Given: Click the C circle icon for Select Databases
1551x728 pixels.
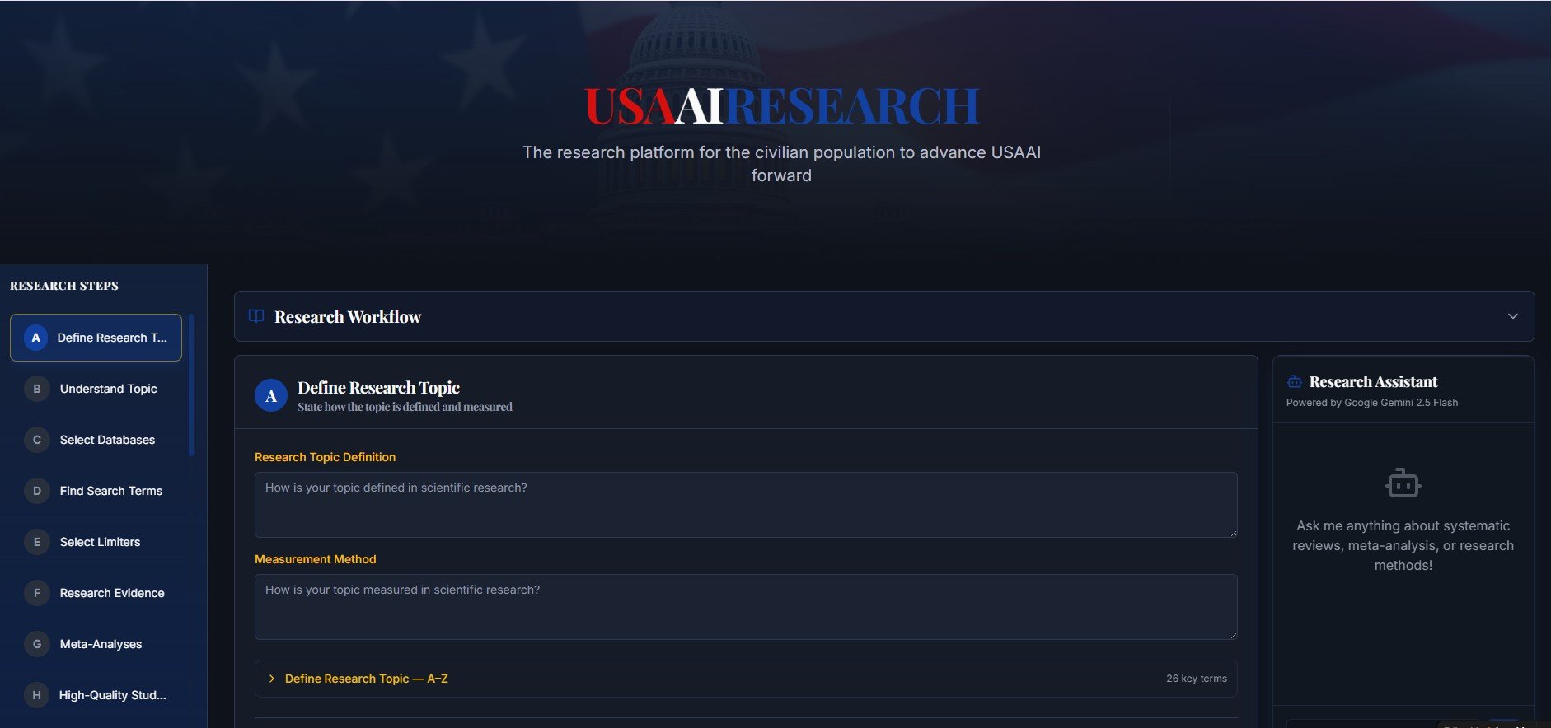Looking at the screenshot, I should coord(36,440).
